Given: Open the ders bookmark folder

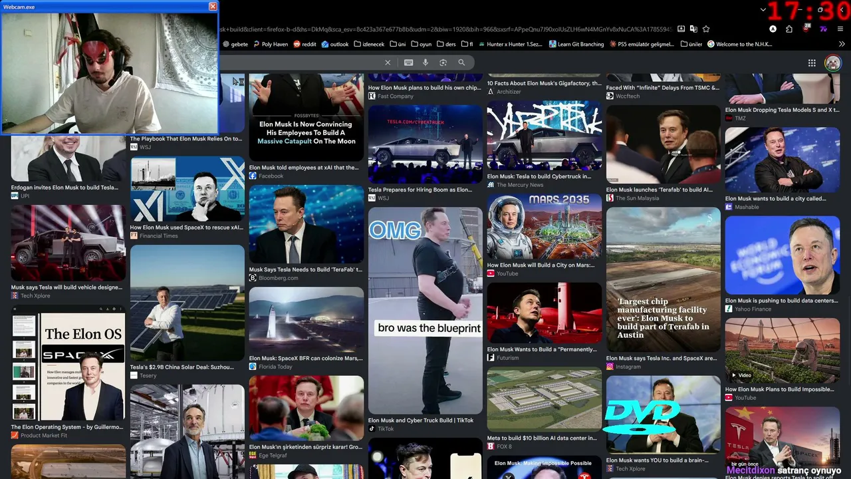Looking at the screenshot, I should (x=446, y=45).
